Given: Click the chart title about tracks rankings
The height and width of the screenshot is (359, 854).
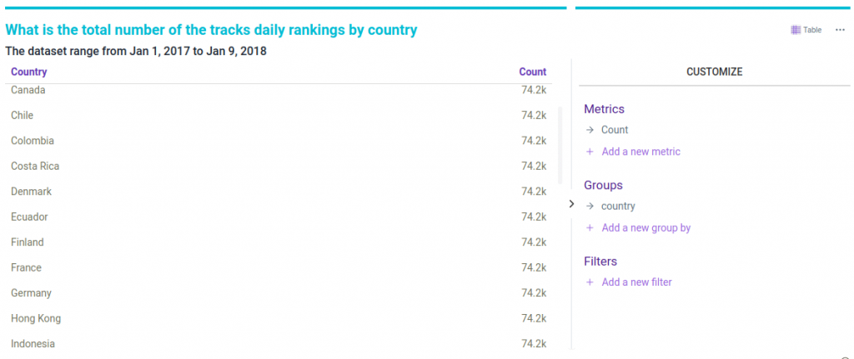Looking at the screenshot, I should [x=211, y=30].
